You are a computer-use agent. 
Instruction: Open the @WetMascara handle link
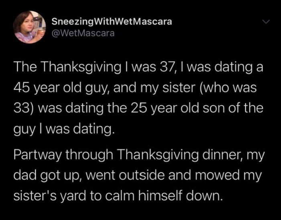83,33
